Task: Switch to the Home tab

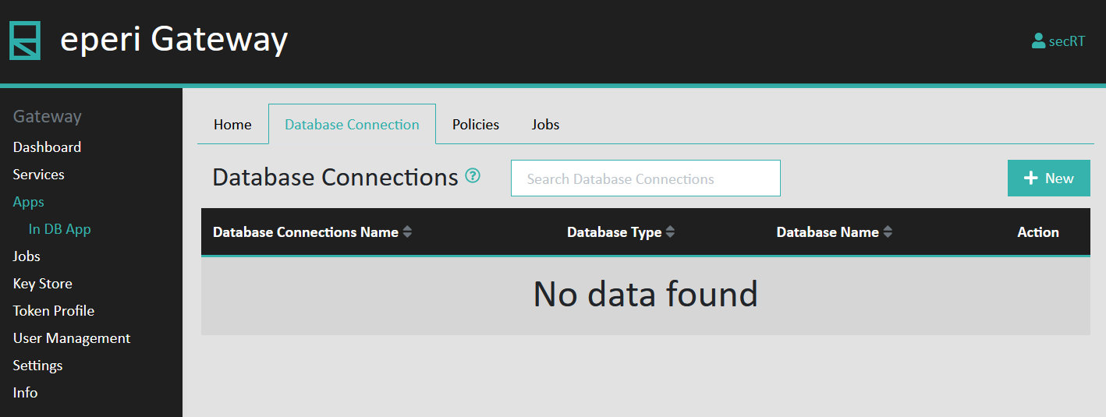Action: pos(232,125)
